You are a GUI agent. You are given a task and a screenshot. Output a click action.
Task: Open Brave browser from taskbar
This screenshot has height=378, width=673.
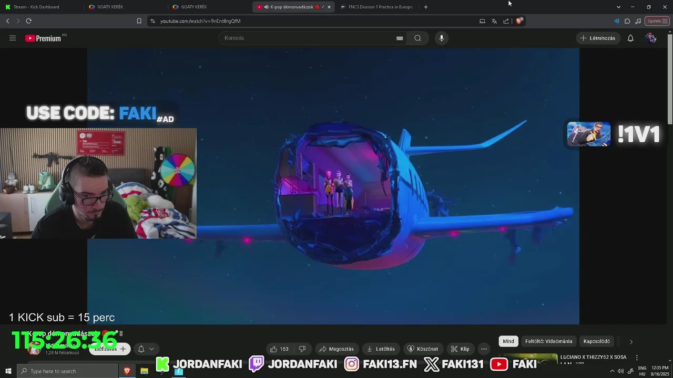[127, 371]
